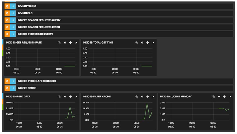The width and height of the screenshot is (237, 134).
Task: Open settings gear for JVM GC Old row
Action: (7, 13)
